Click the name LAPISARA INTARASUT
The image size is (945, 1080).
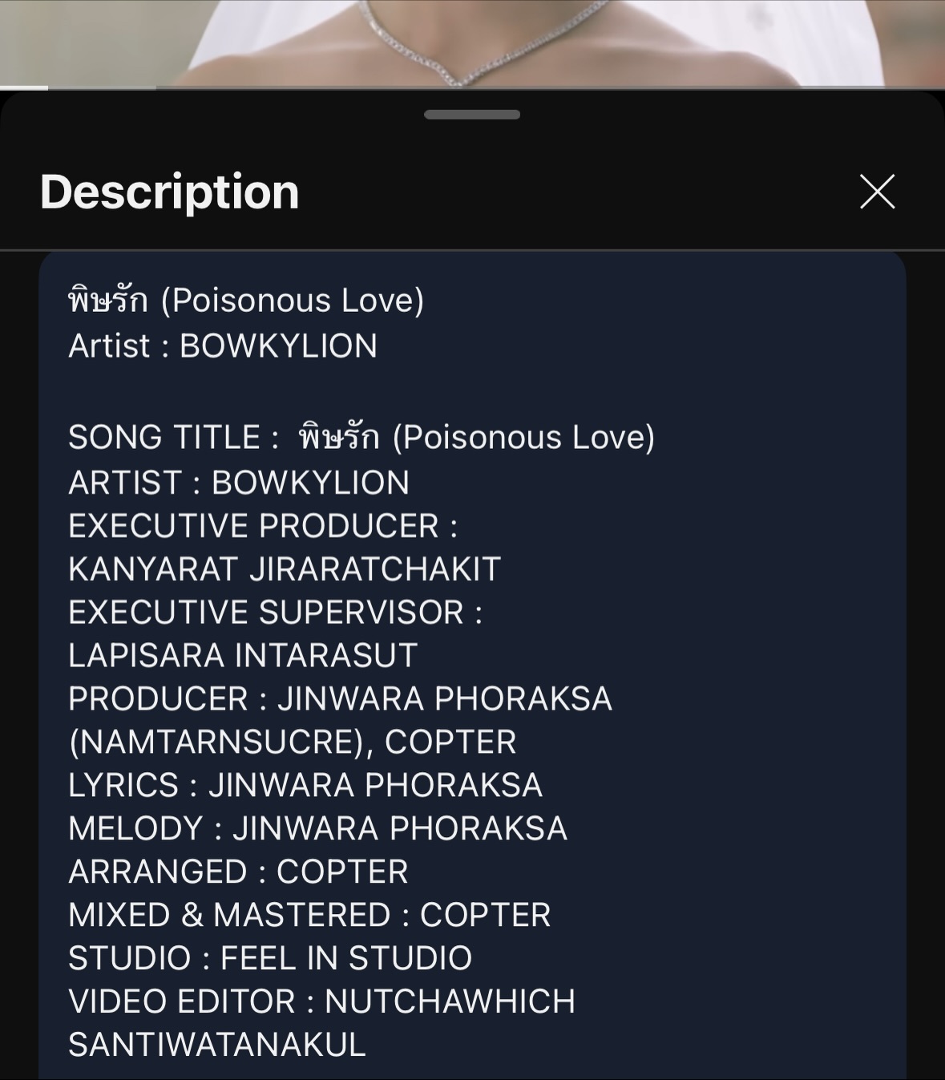(x=243, y=656)
